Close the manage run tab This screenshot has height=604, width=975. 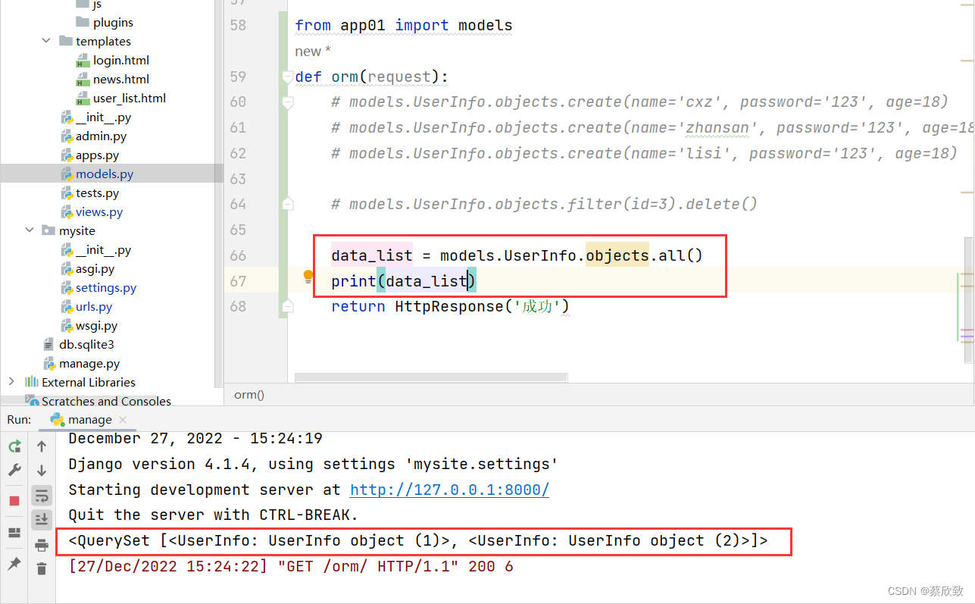coord(123,420)
